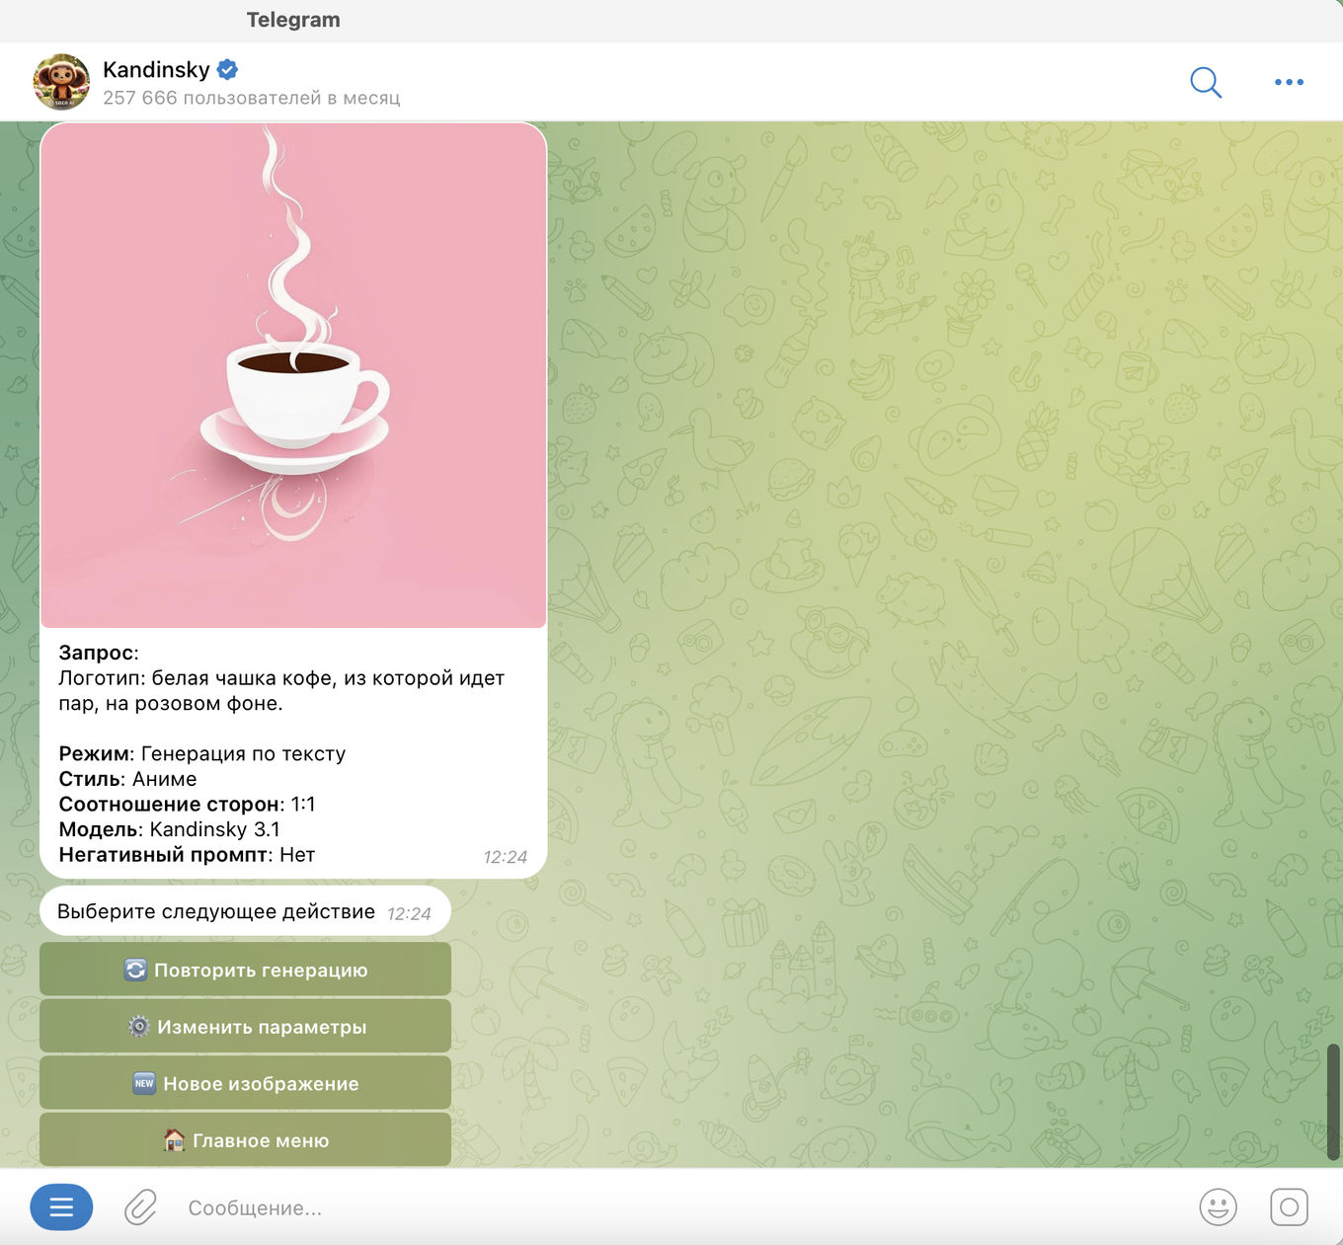Viewport: 1343px width, 1245px height.
Task: Click the Запрос prompt text
Action: [x=281, y=690]
